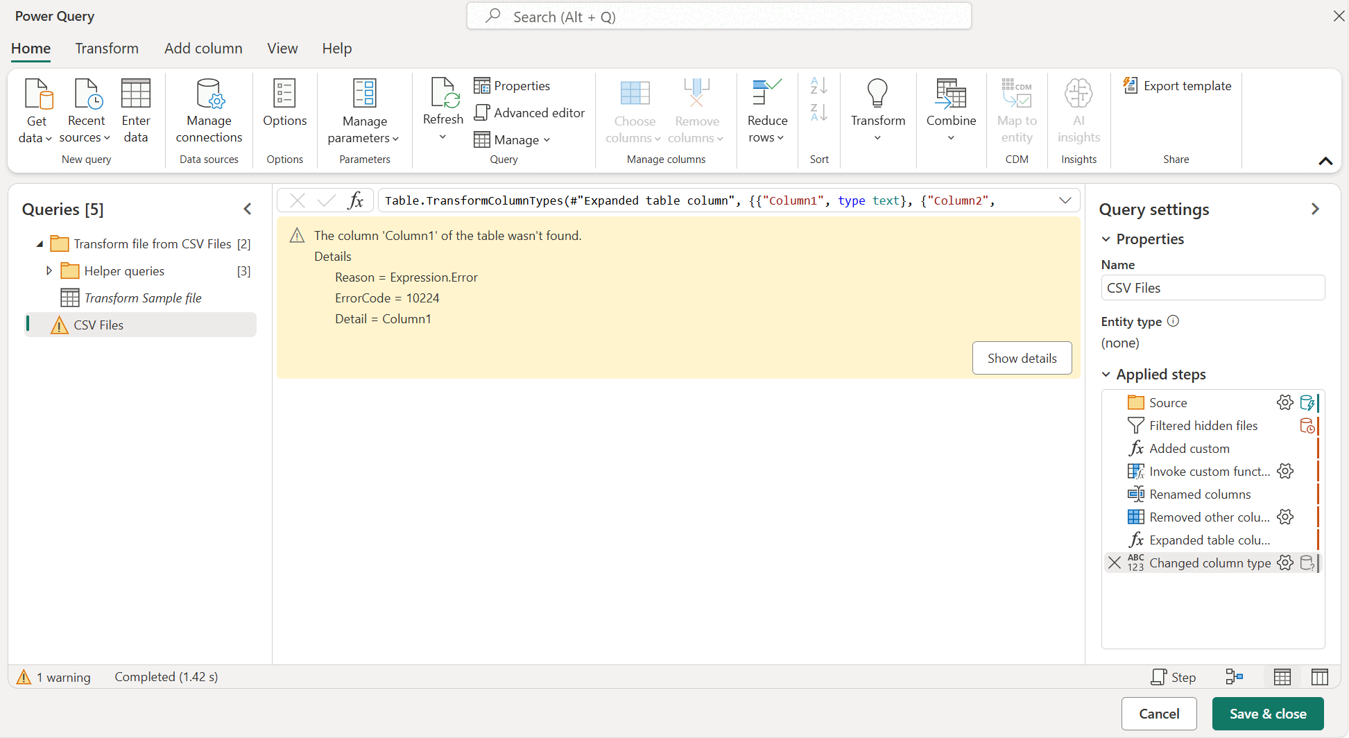1349x738 pixels.
Task: Click the Cancel button
Action: pos(1159,714)
